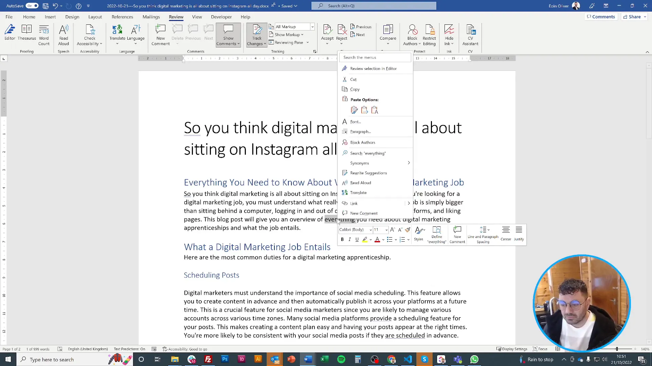Switch to the Home ribbon tab
652x366 pixels.
tap(29, 17)
